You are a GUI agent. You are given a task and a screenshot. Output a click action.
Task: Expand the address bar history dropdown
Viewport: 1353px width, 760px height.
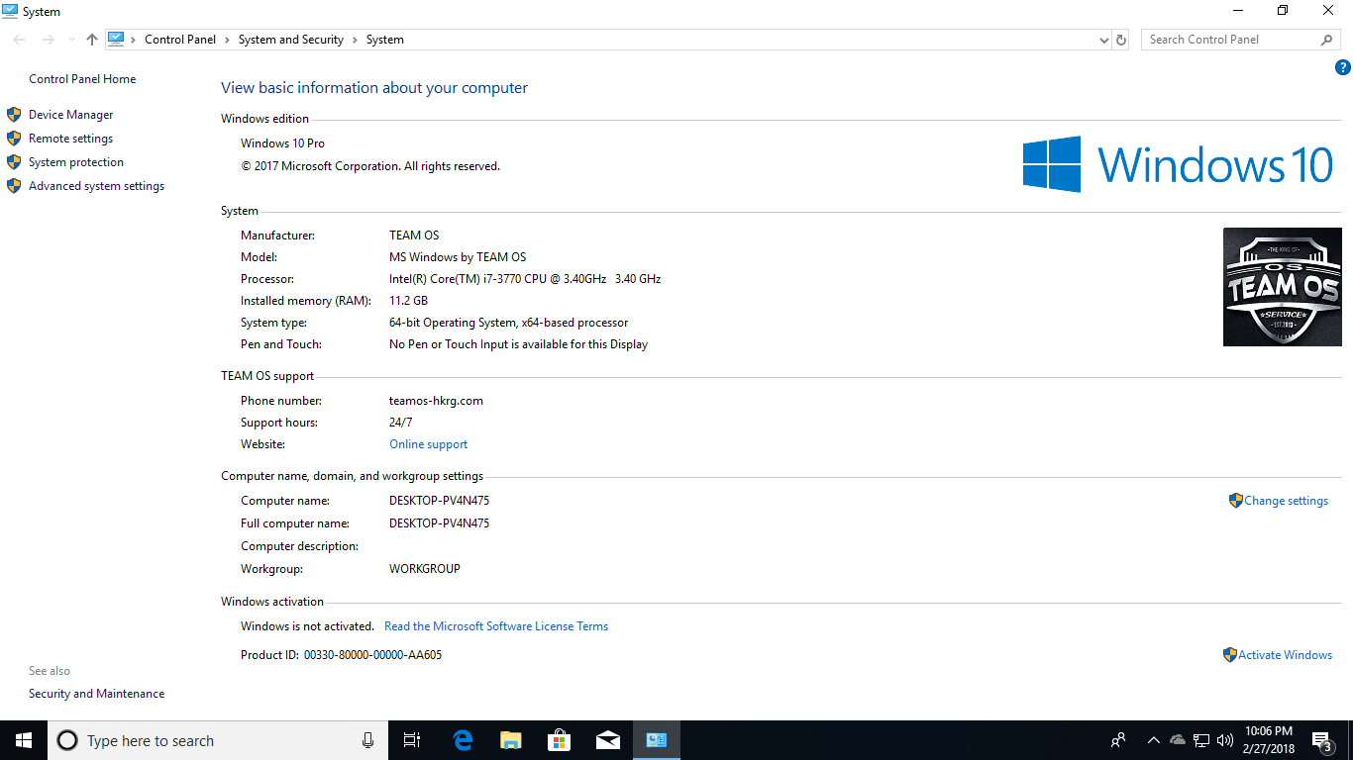point(1104,40)
